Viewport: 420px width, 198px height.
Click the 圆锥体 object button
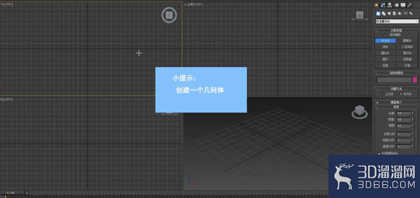[x=407, y=41]
